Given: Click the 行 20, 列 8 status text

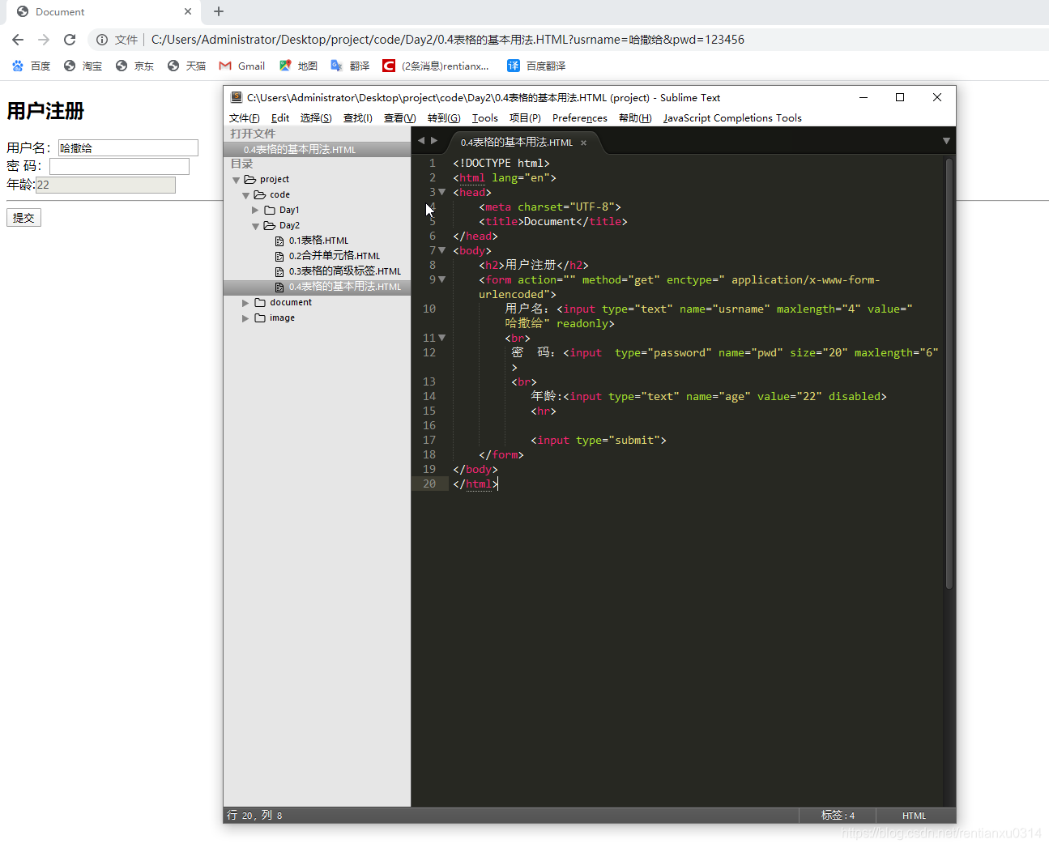Looking at the screenshot, I should pos(254,816).
